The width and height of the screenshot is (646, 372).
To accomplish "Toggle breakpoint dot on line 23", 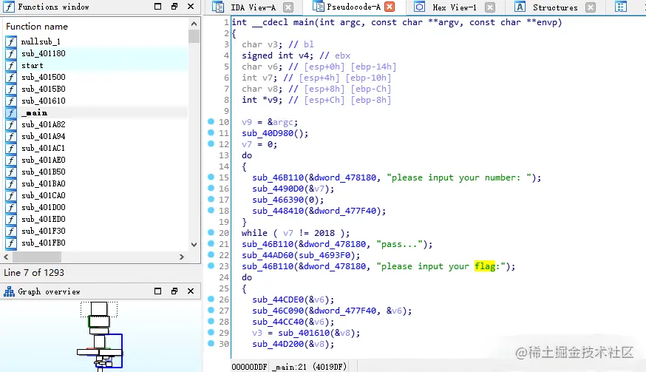I will 211,266.
